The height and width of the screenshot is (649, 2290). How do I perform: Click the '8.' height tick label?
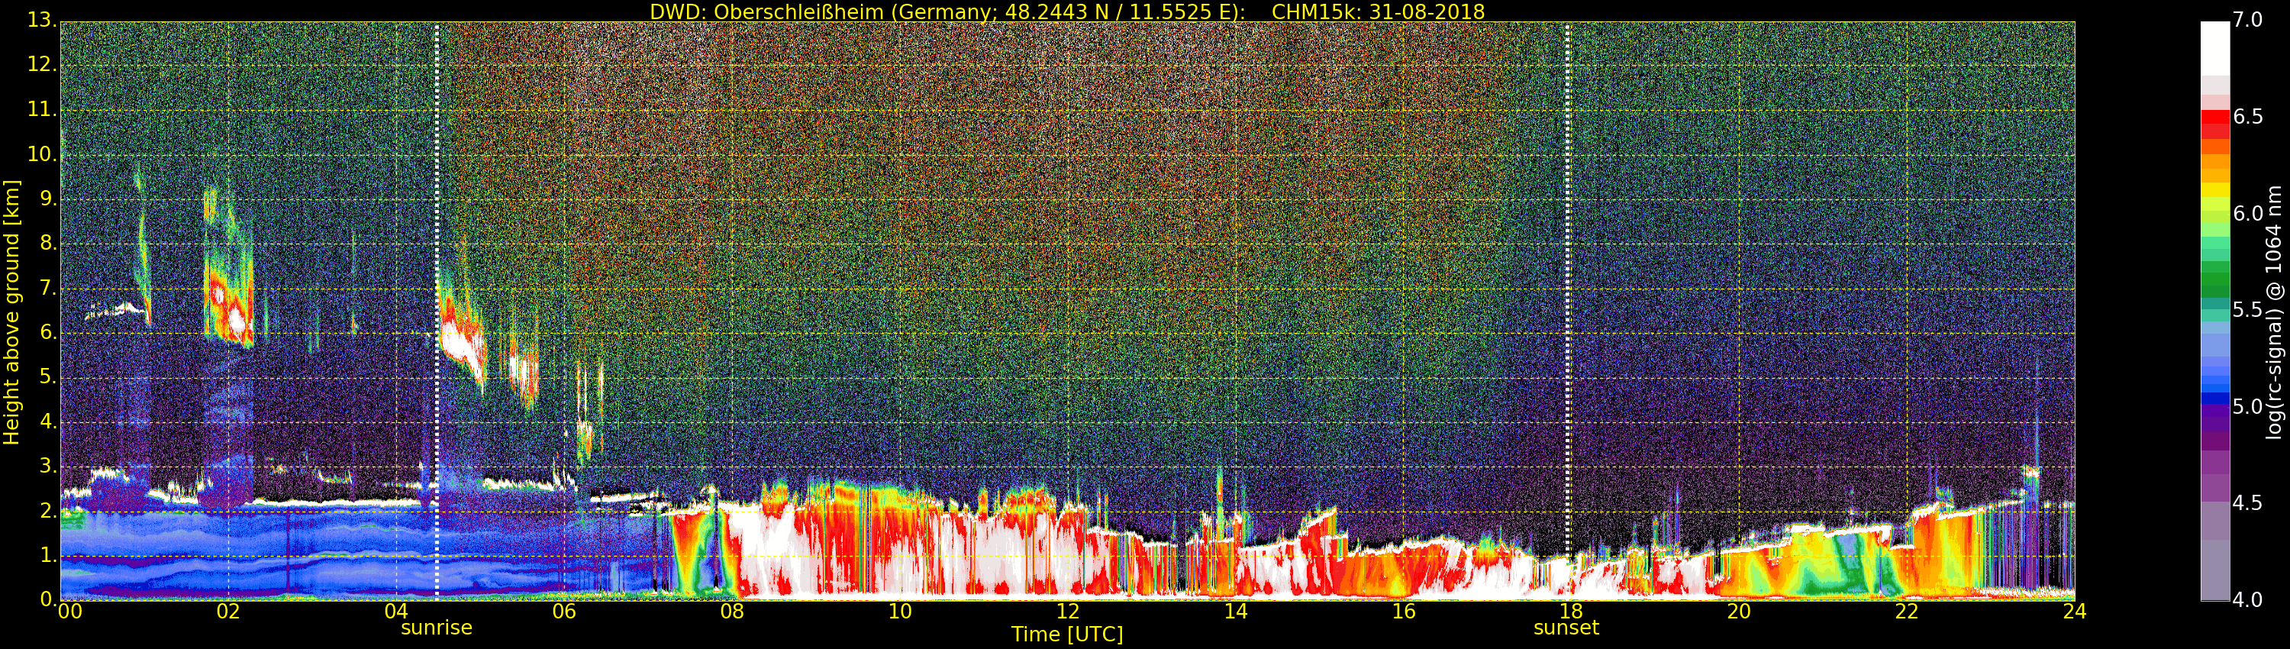[x=48, y=243]
